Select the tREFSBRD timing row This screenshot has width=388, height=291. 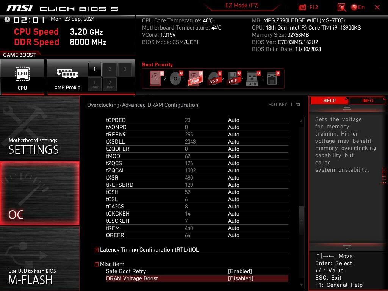pos(197,185)
